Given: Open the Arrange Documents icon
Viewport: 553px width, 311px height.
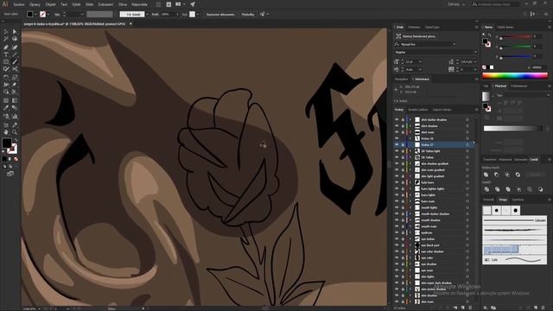Looking at the screenshot, I should pos(180,4).
